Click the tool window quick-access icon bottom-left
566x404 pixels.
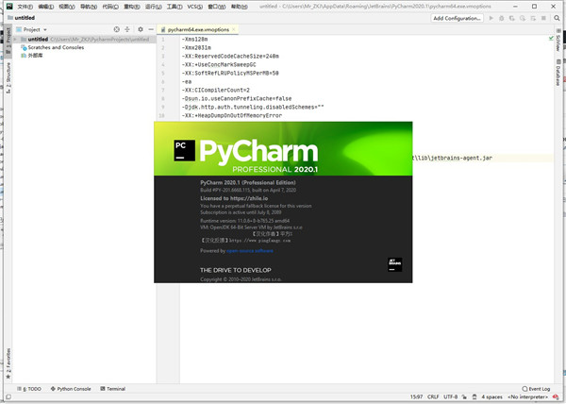8,397
